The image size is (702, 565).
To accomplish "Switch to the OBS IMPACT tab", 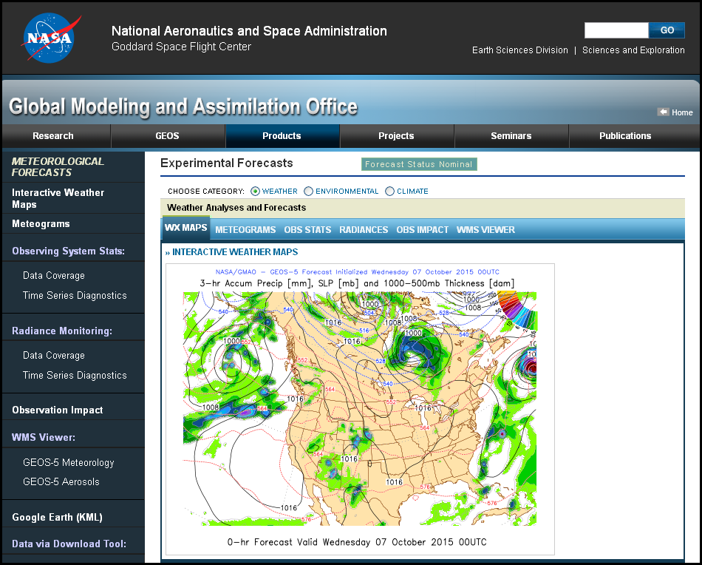I will (422, 230).
